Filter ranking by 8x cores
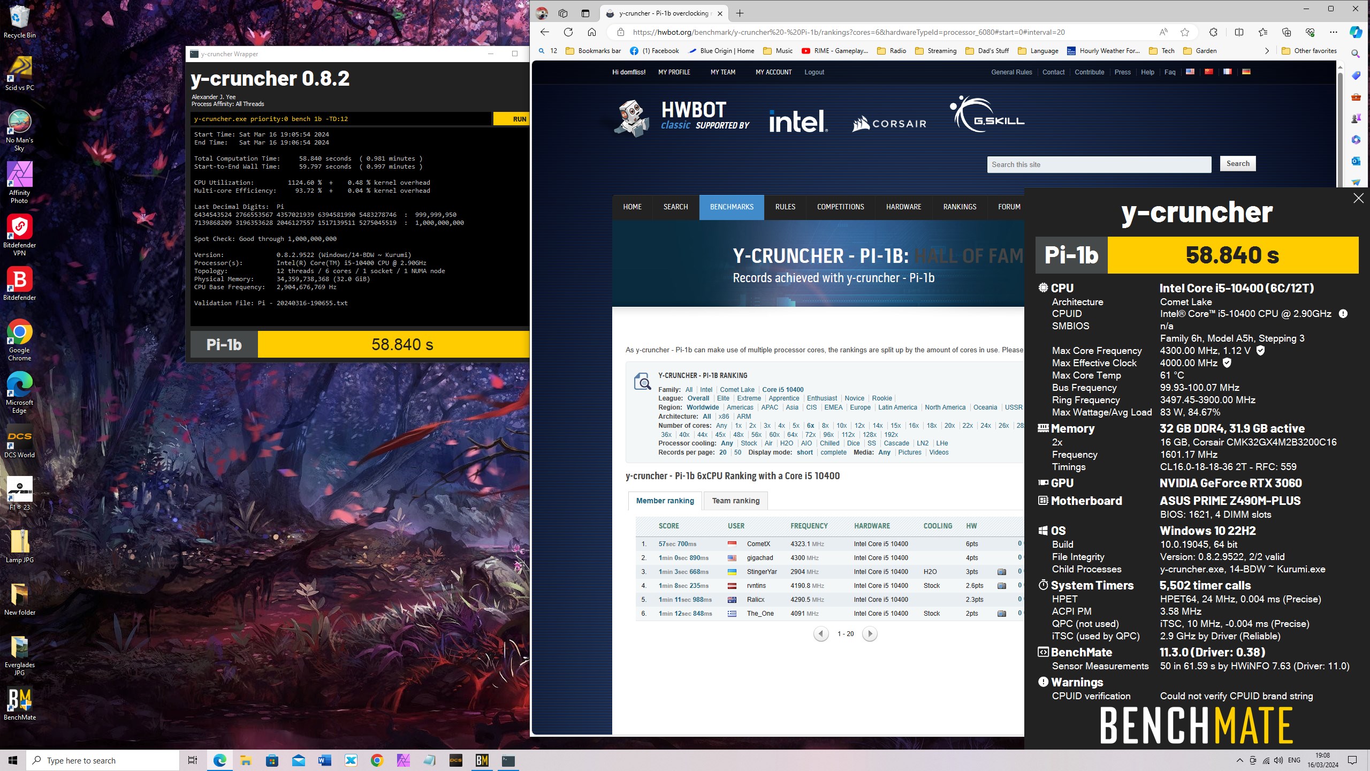1370x771 pixels. tap(825, 426)
